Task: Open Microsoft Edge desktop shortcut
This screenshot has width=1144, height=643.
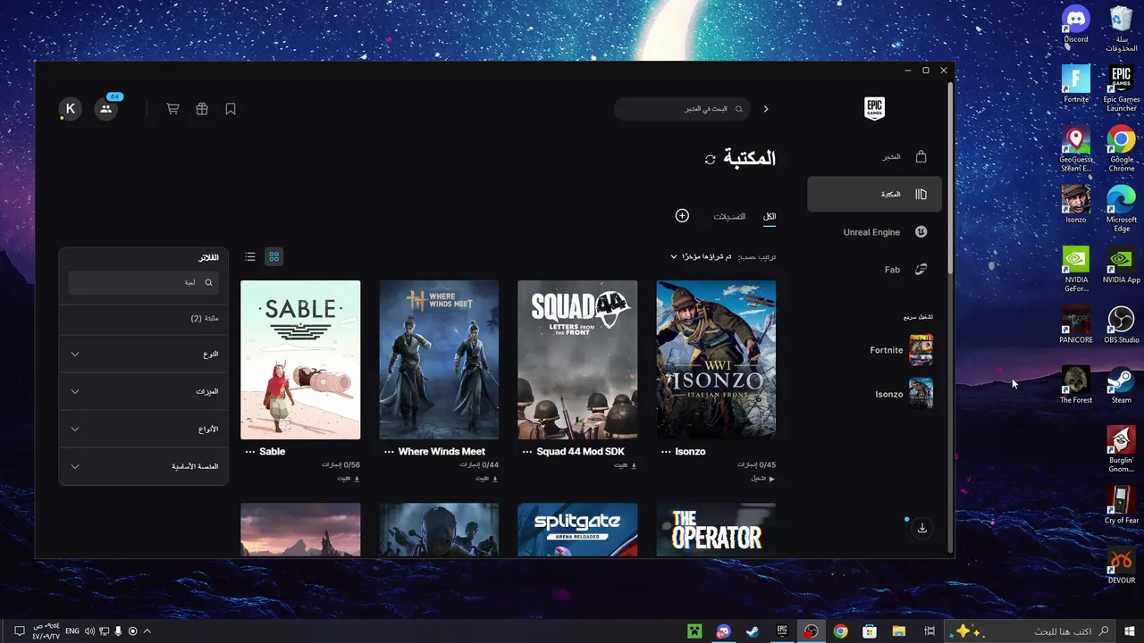Action: (x=1121, y=209)
